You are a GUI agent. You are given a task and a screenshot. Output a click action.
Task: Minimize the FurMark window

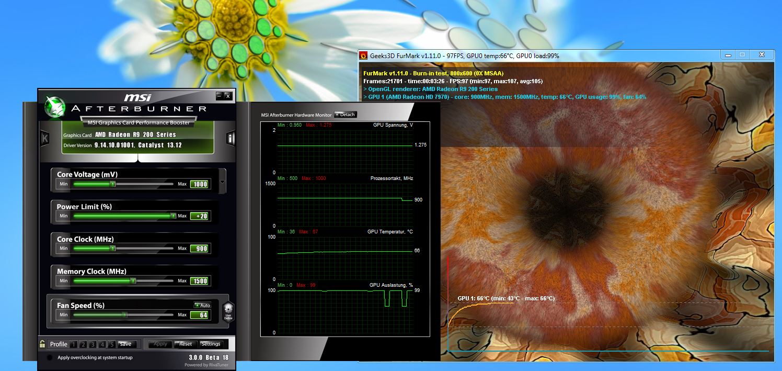point(728,54)
